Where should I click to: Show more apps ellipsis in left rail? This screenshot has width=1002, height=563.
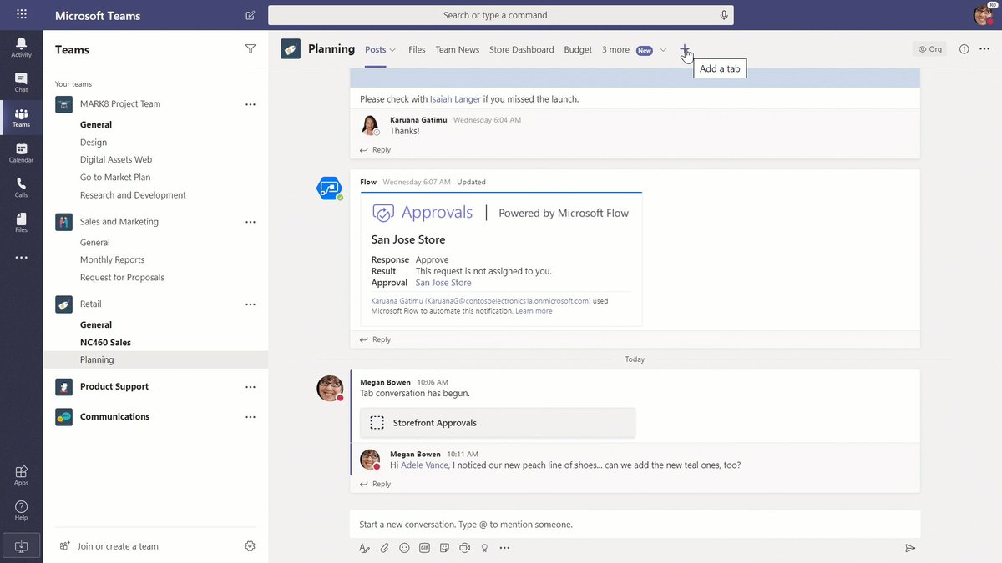click(21, 258)
